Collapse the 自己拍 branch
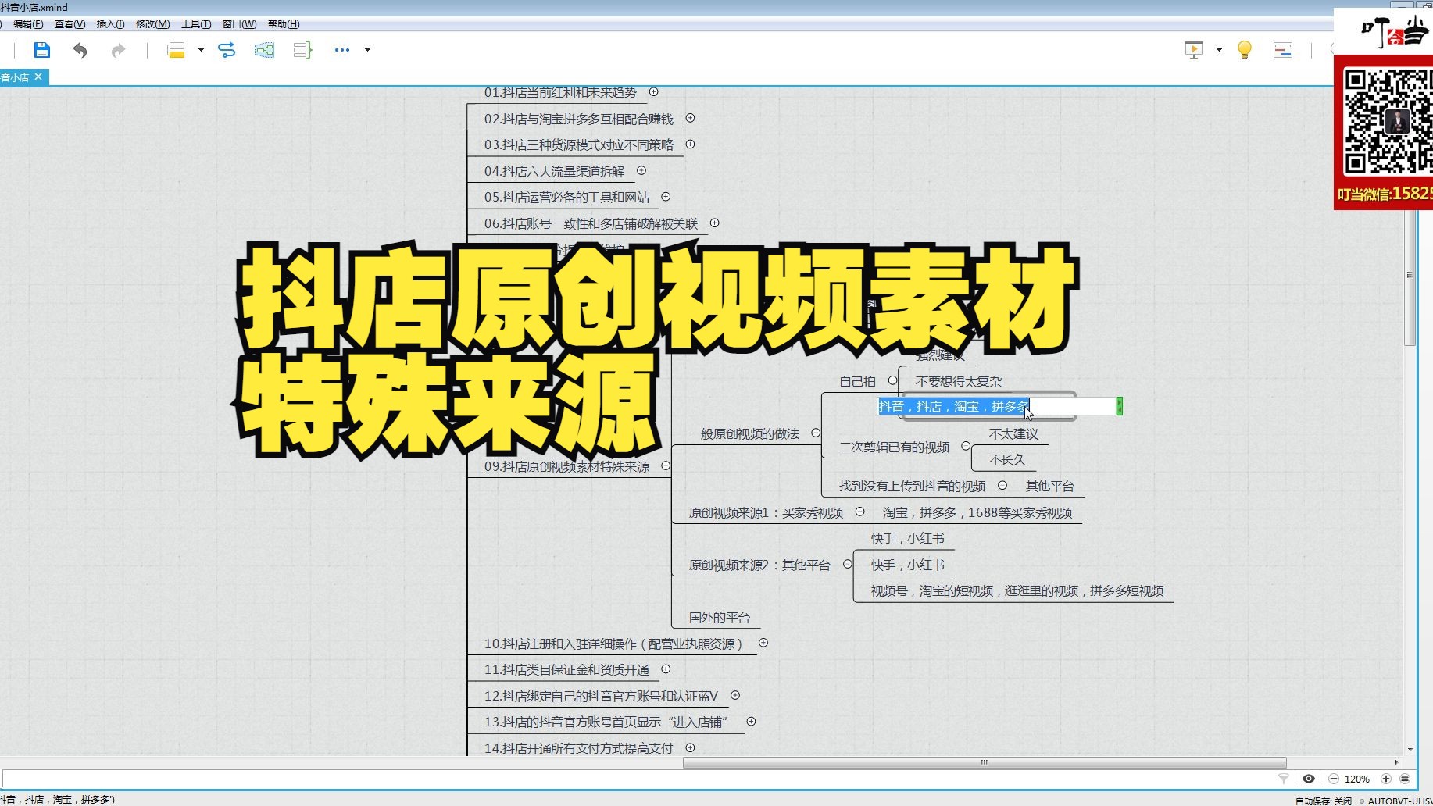This screenshot has width=1433, height=806. tap(892, 380)
